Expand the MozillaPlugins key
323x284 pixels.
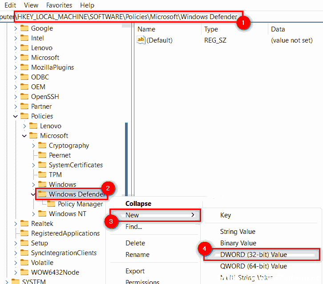[16, 67]
